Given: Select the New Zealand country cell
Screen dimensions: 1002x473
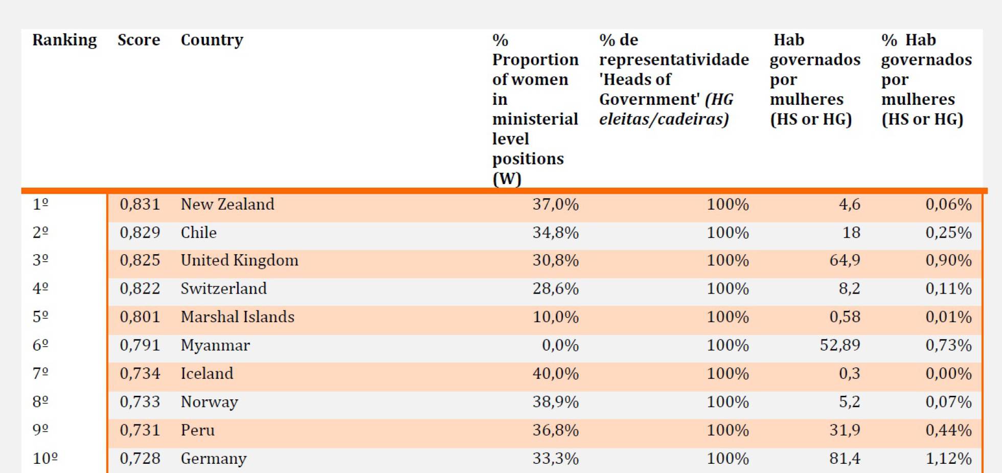Looking at the screenshot, I should [x=227, y=205].
